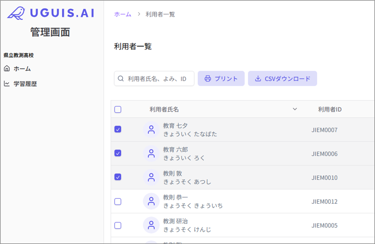This screenshot has height=244, width=375.
Task: Uncheck the checkbox for 教則 敦
Action: point(118,177)
